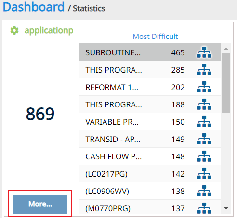Click hierarchy icon for CASH FLOW P...
Screen dimensions: 237x218
pos(204,156)
